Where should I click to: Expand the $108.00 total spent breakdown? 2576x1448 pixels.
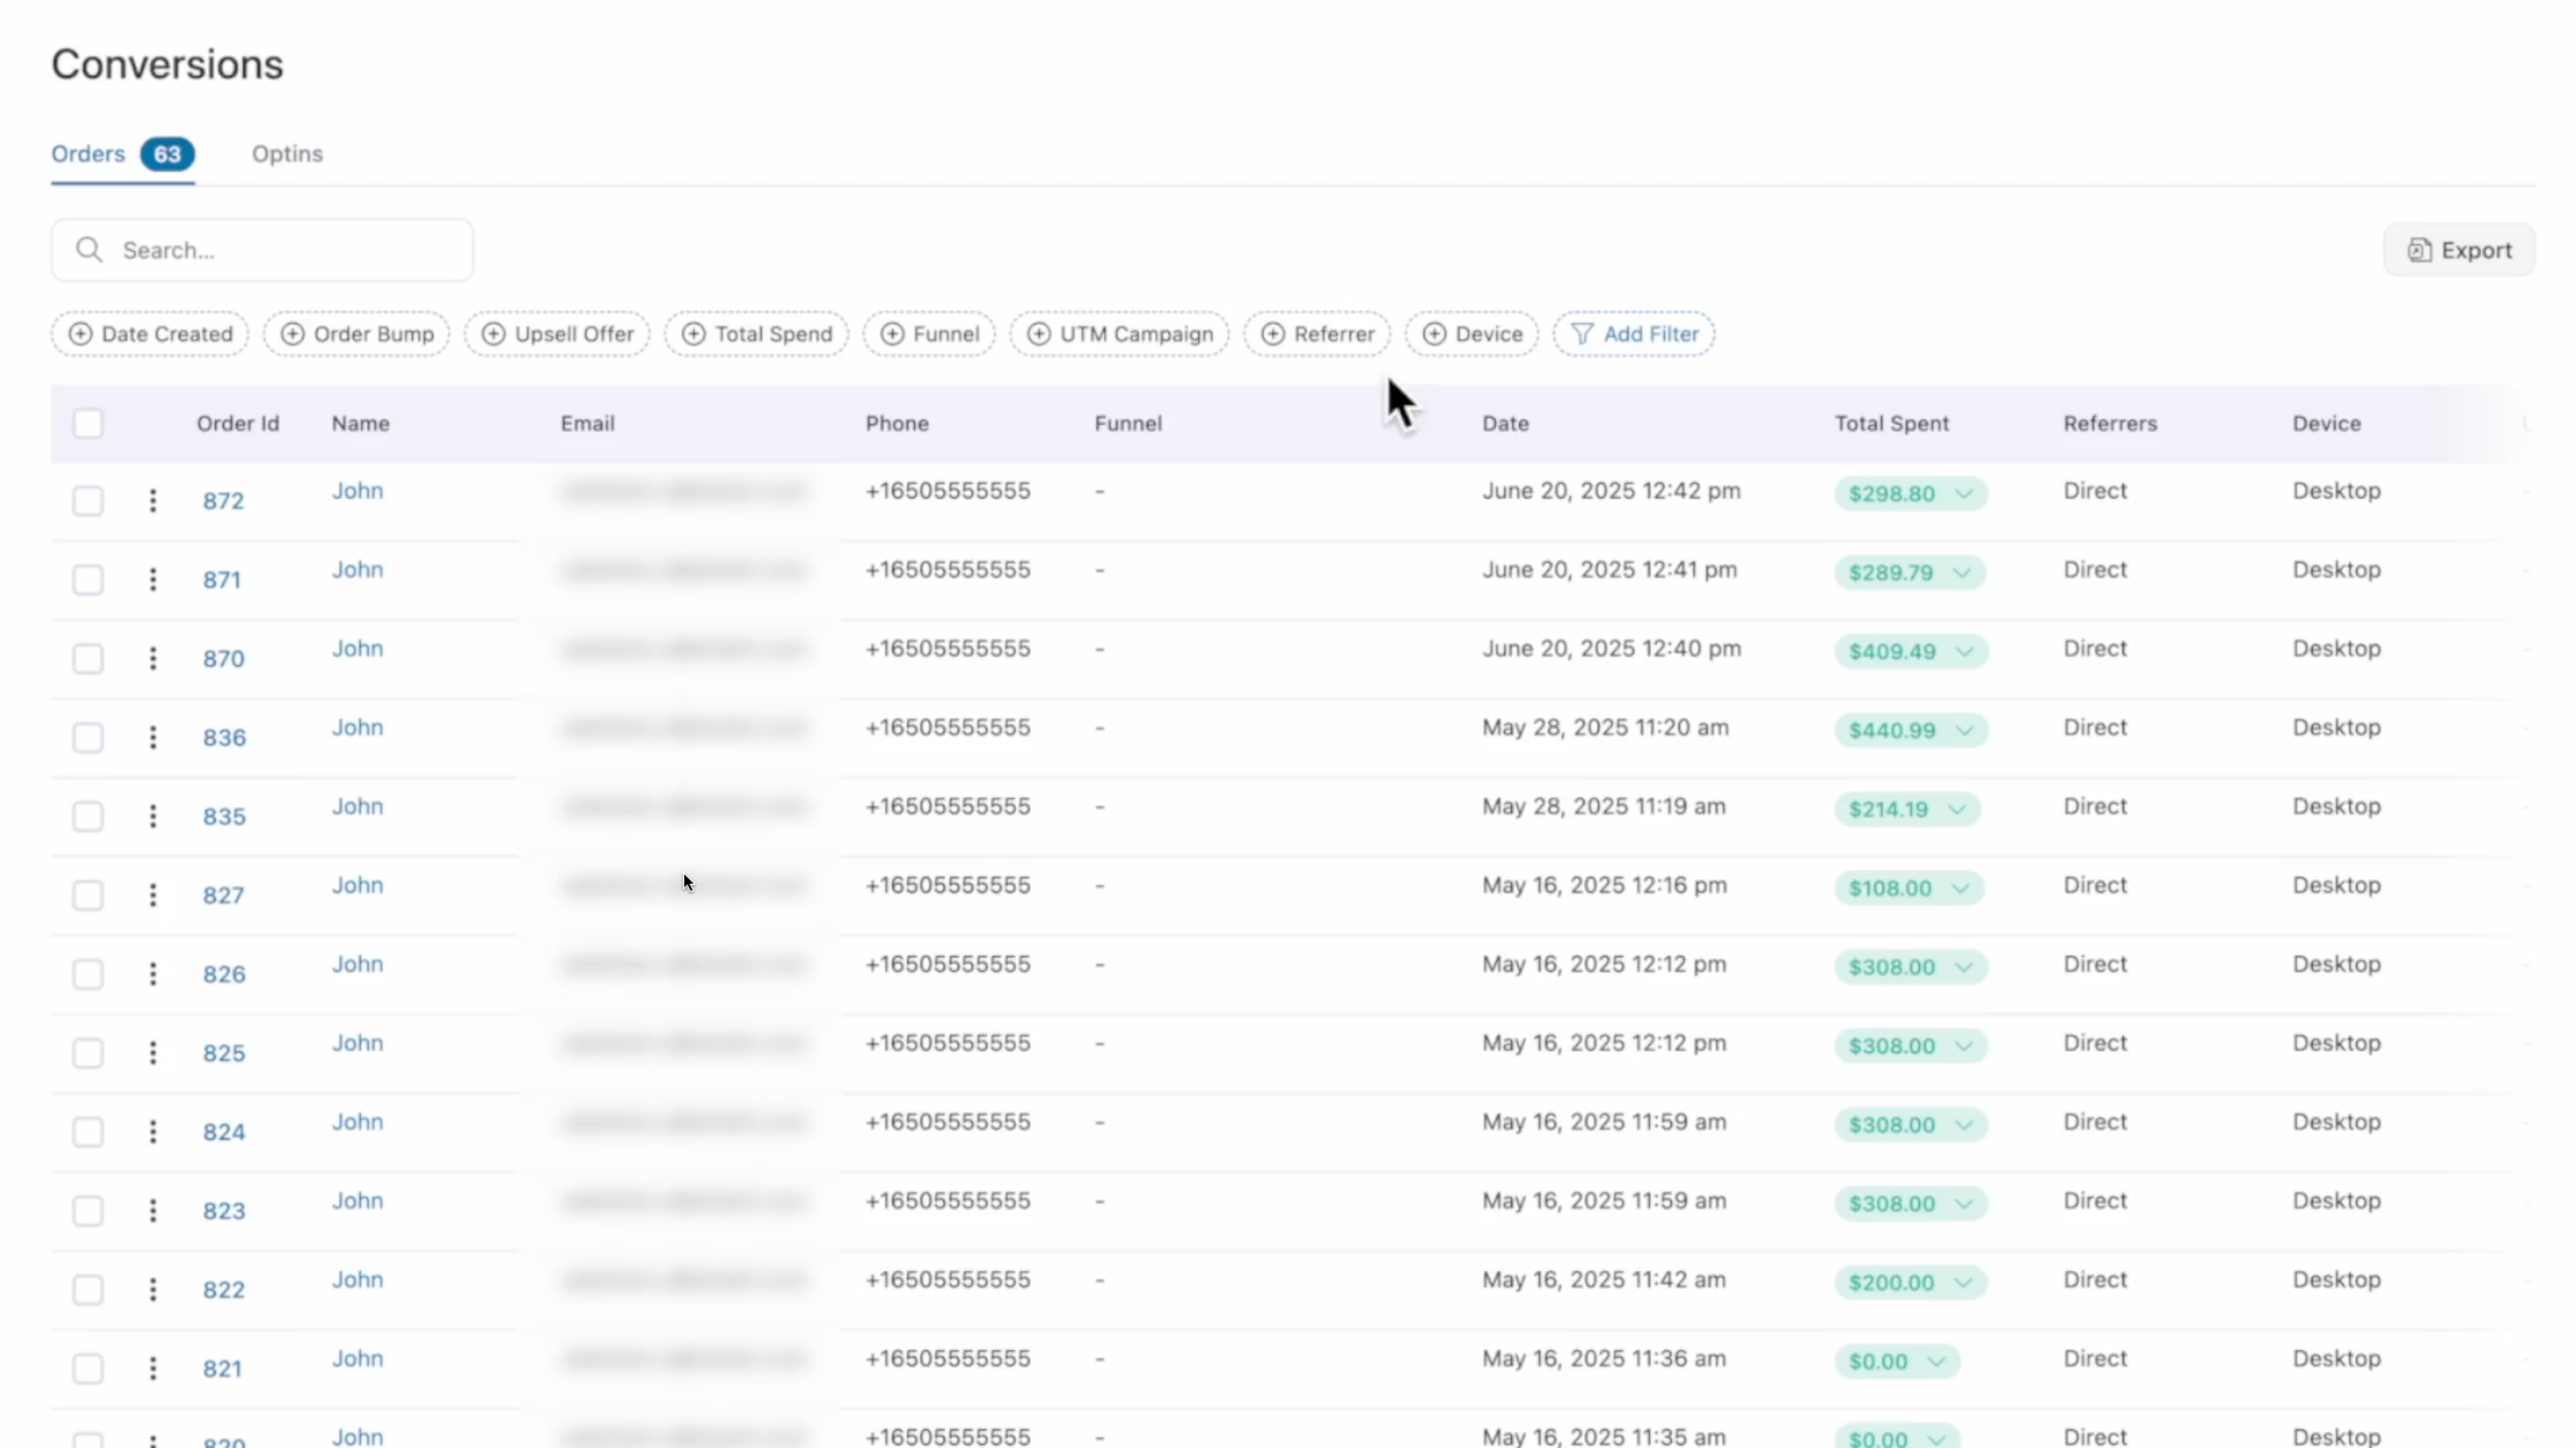pos(1909,888)
